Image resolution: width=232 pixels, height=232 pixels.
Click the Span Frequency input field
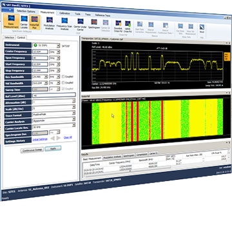pos(40,58)
